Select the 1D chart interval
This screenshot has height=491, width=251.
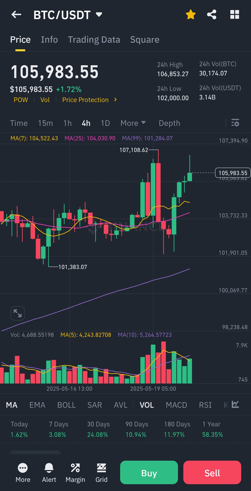(105, 123)
